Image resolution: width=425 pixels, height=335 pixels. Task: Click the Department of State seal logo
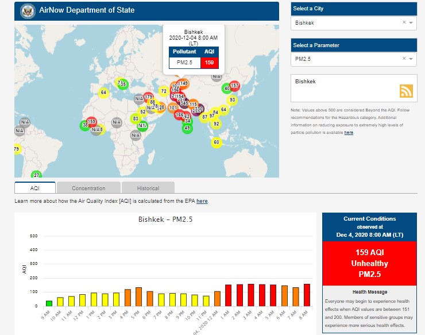27,11
